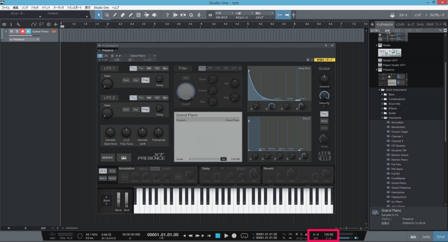
Task: Click the browser search magnifier icon
Action: tap(445, 24)
